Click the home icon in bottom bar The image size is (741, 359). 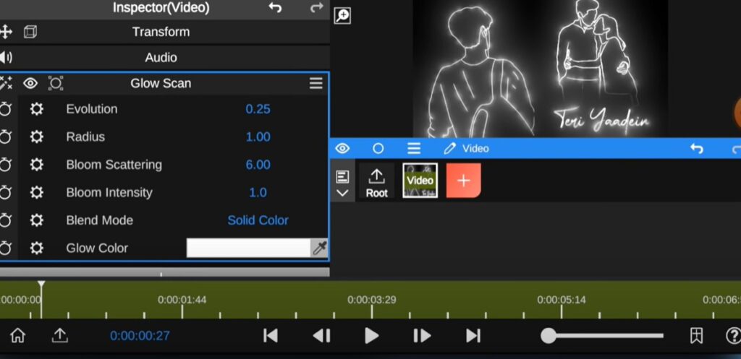coord(17,335)
